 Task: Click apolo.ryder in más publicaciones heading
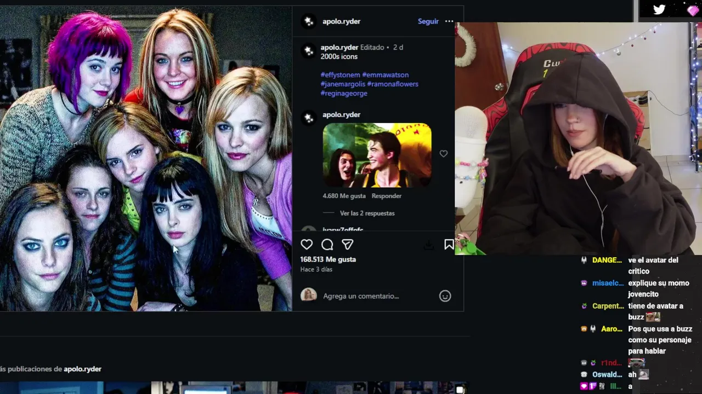click(82, 369)
